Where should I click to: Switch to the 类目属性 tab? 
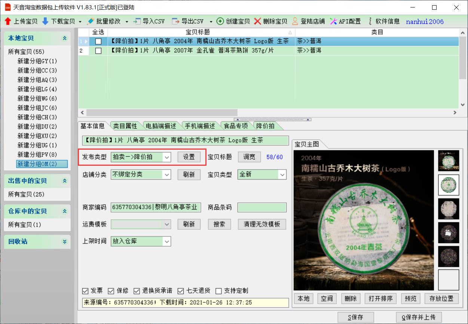pos(125,126)
